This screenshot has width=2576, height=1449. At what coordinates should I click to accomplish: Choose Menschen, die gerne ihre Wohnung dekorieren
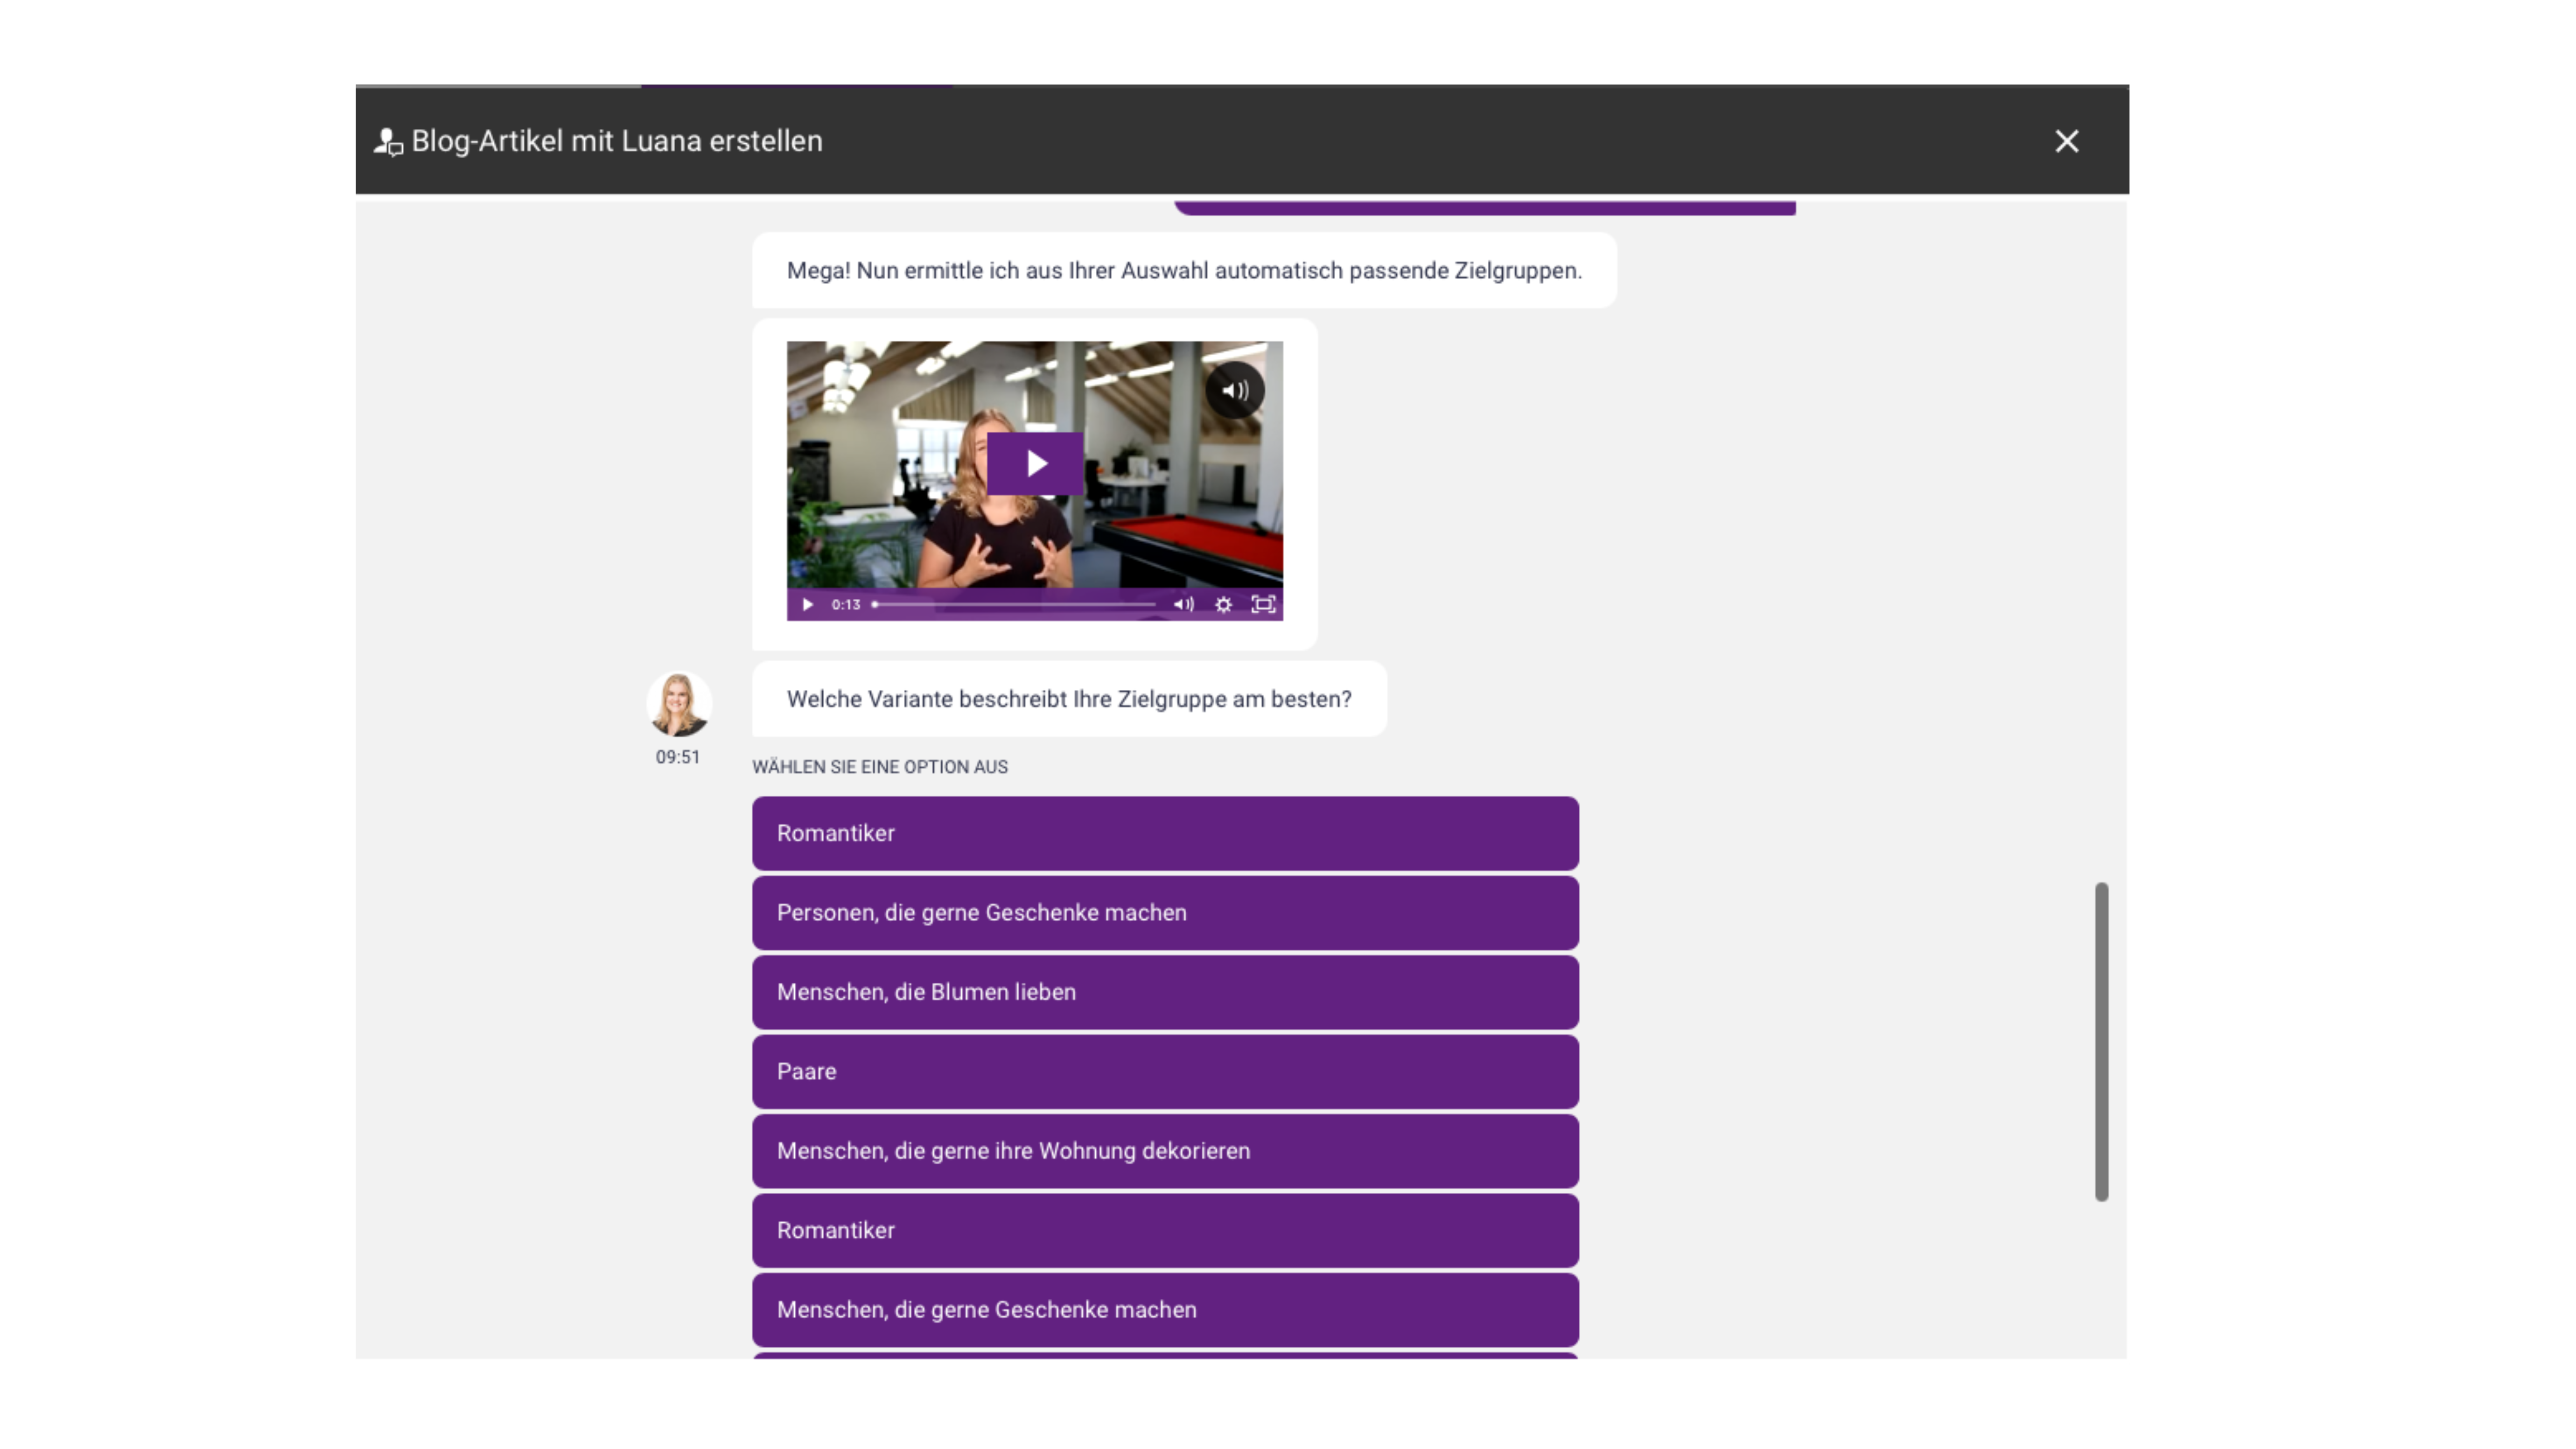pyautogui.click(x=1165, y=1151)
